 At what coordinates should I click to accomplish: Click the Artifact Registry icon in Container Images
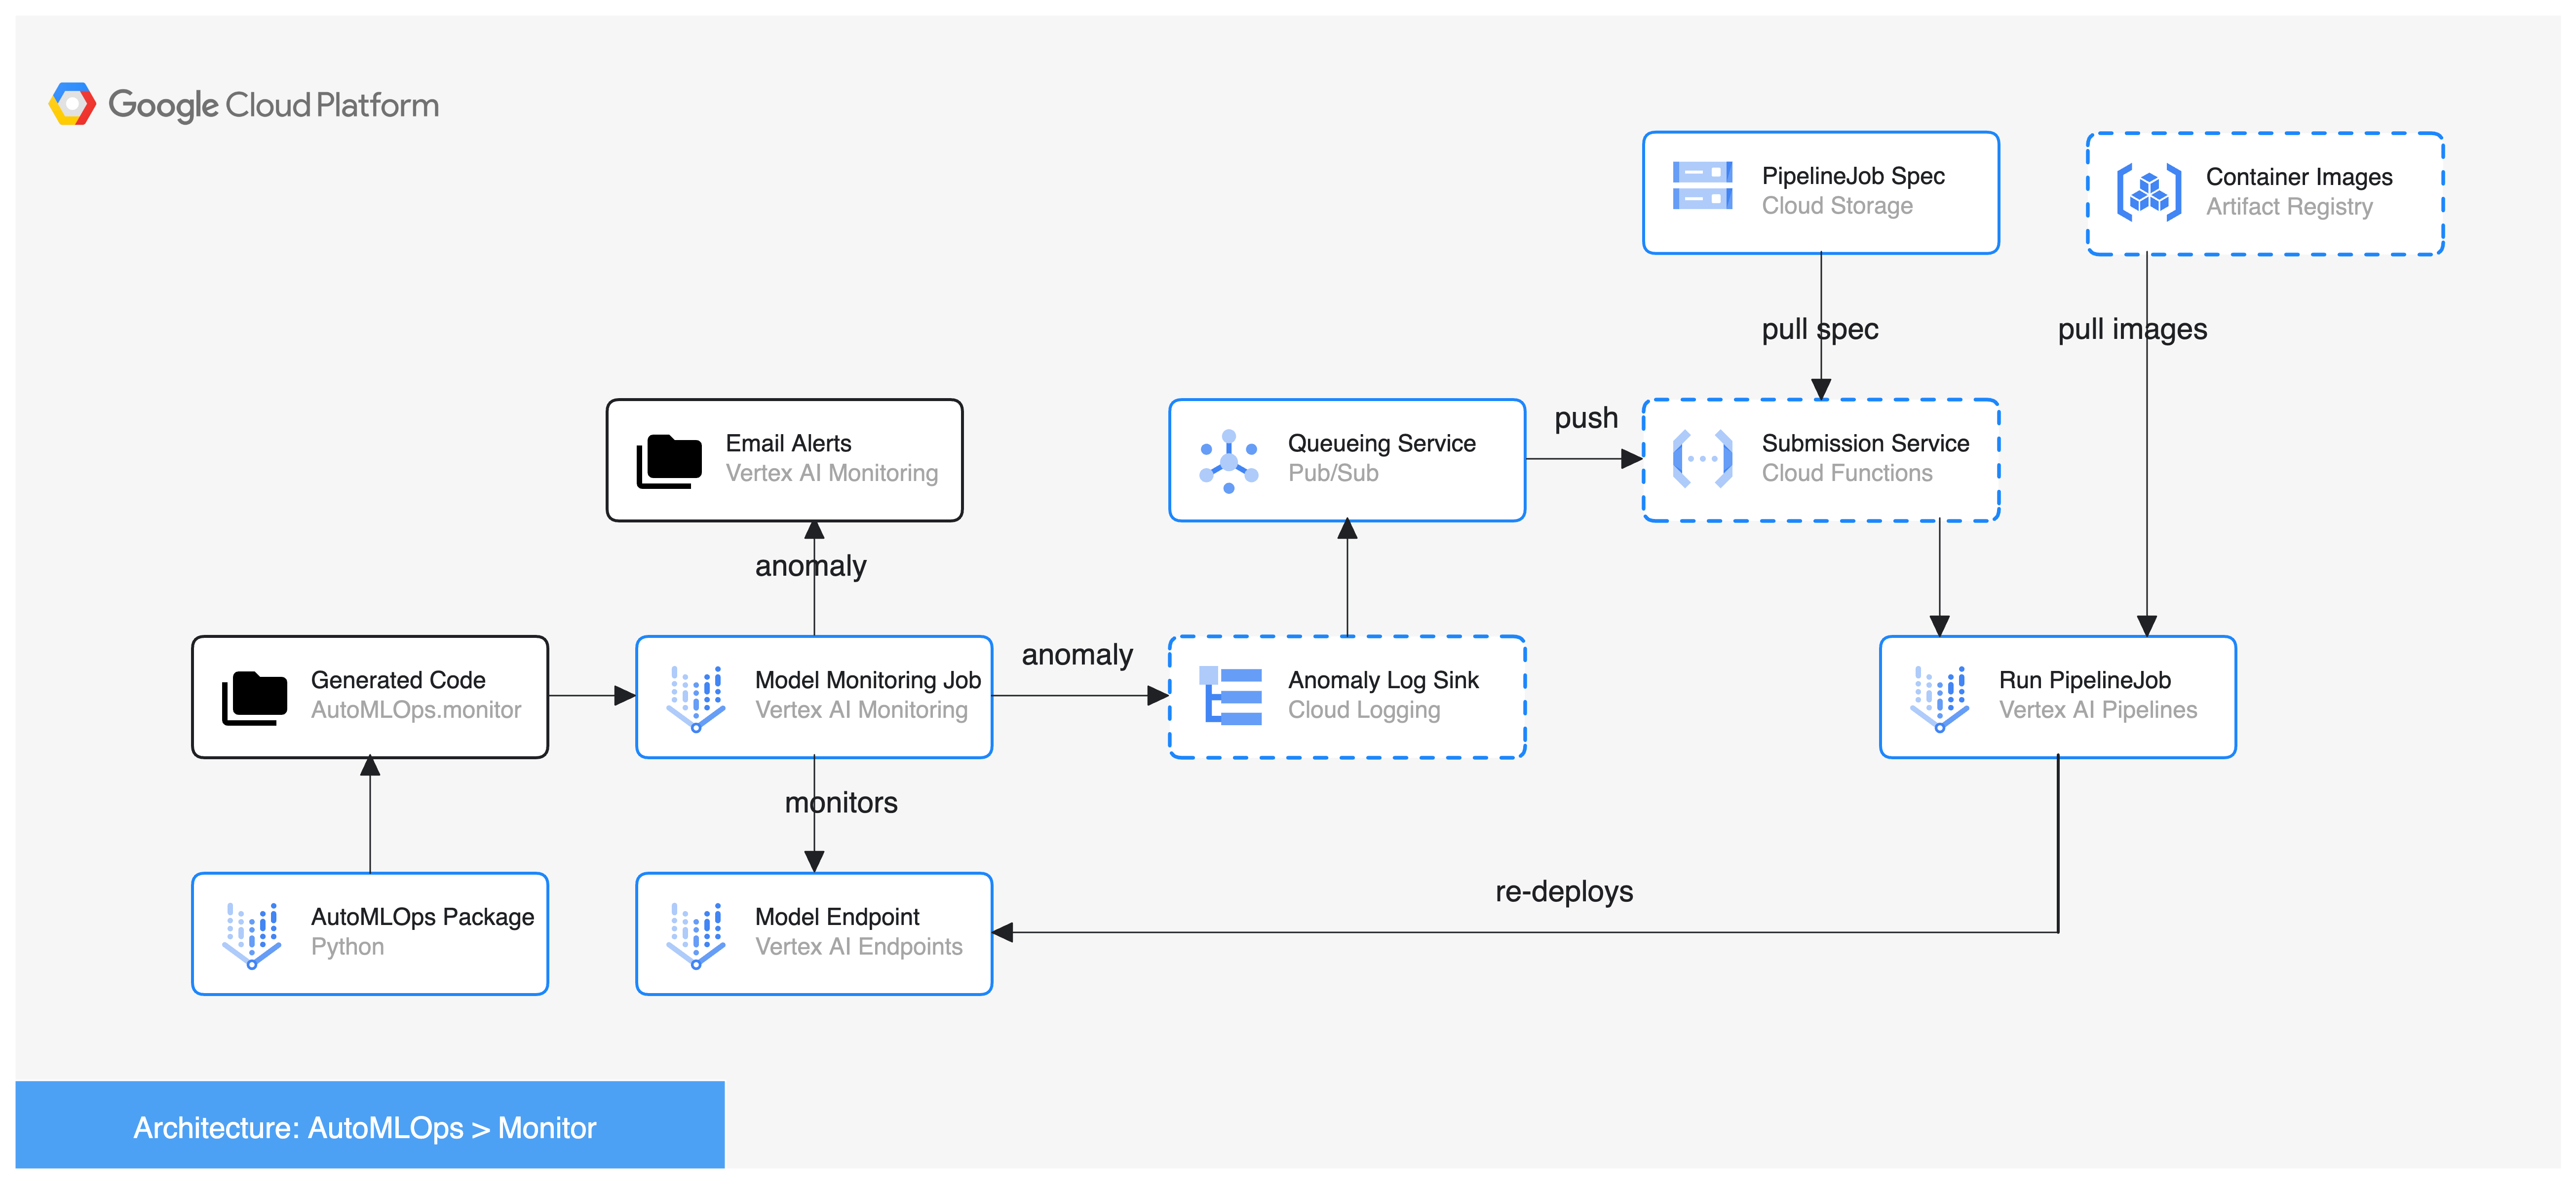[x=2148, y=193]
